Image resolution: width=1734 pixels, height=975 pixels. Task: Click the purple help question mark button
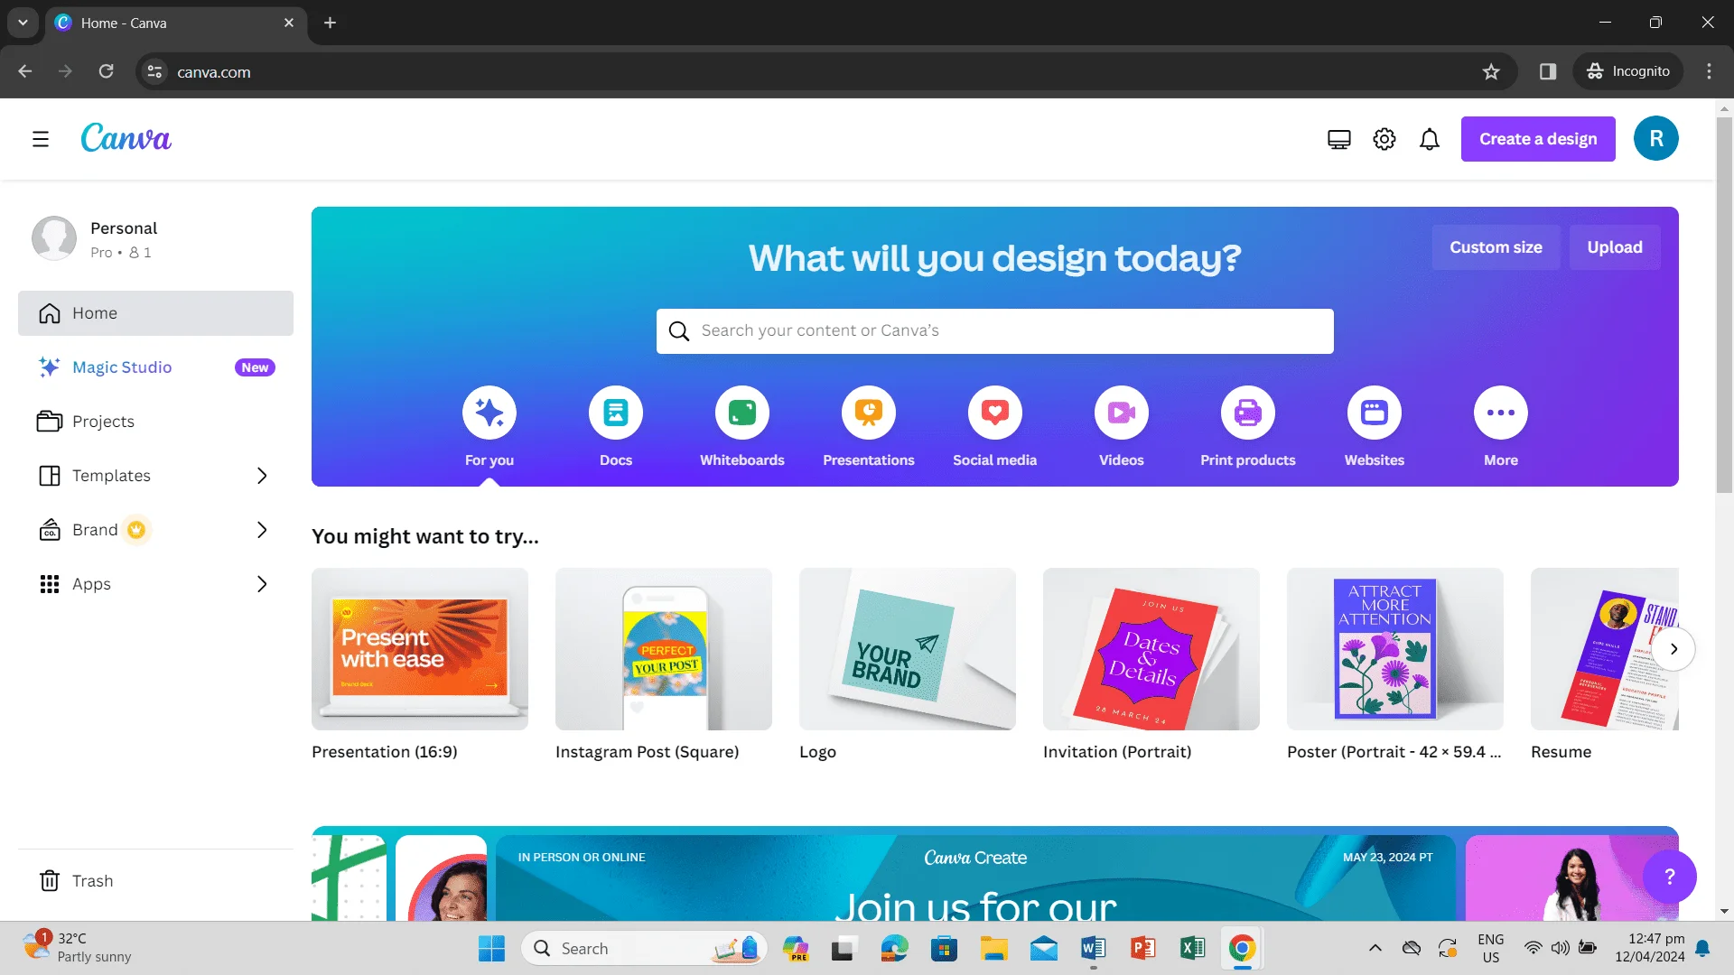(1670, 877)
